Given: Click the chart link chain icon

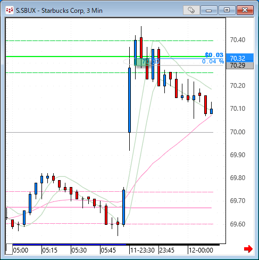Looking at the screenshot, I should click(191, 10).
